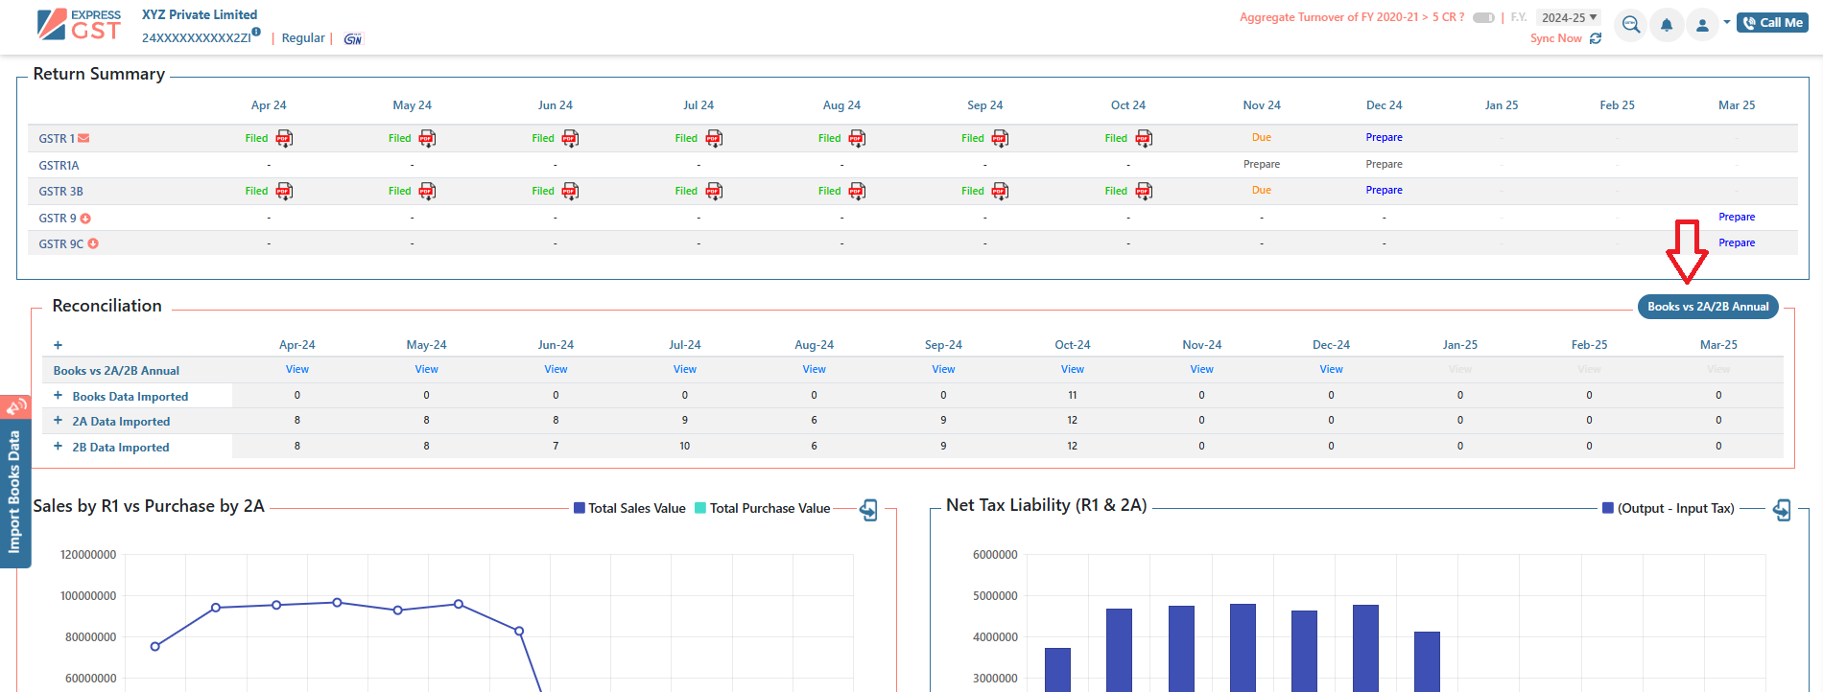Screen dimensions: 1823x692
Task: Open the GSTR 3B return row label
Action: pos(60,192)
